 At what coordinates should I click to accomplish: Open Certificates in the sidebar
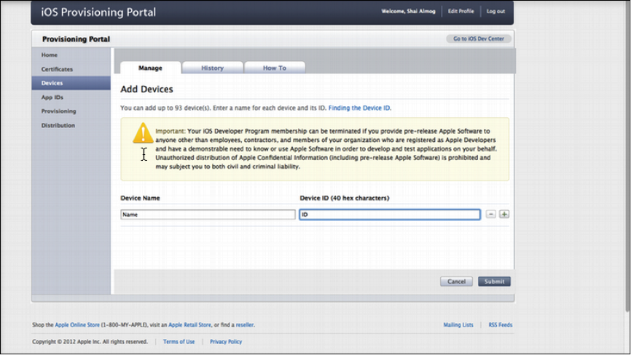(x=57, y=69)
